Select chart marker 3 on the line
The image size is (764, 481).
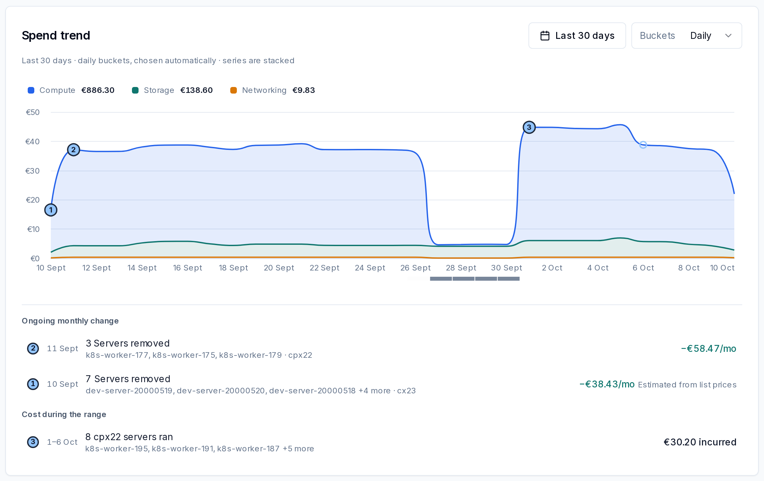tap(529, 127)
